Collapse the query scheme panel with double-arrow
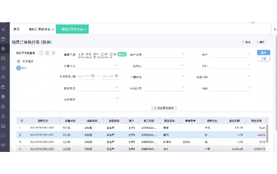Viewport: 277px width, 174px height. coord(53,53)
